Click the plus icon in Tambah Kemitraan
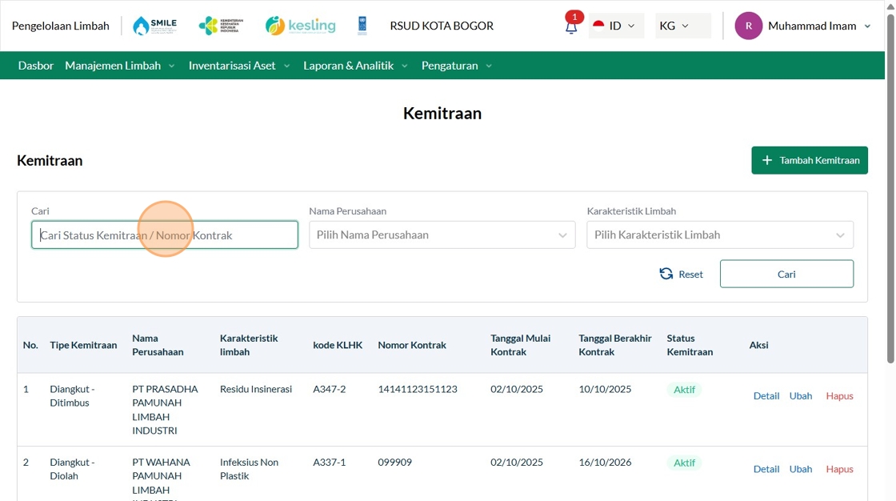896x501 pixels. click(767, 161)
